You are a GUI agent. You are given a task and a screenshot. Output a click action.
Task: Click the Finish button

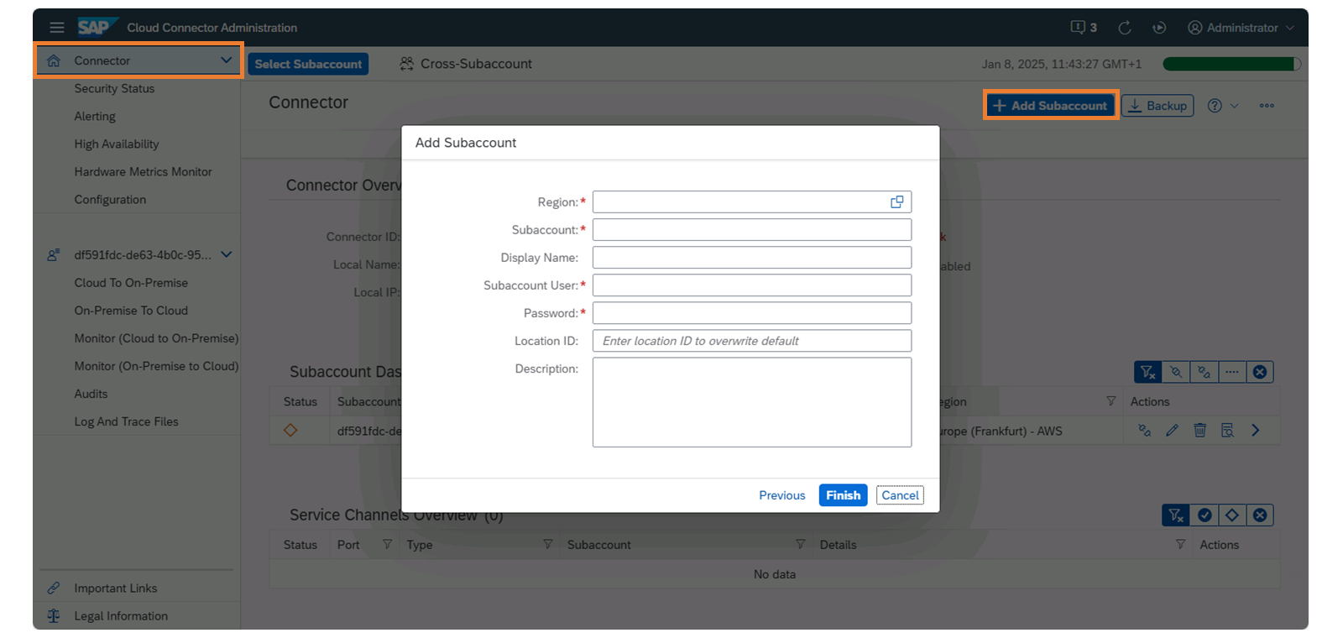[843, 495]
